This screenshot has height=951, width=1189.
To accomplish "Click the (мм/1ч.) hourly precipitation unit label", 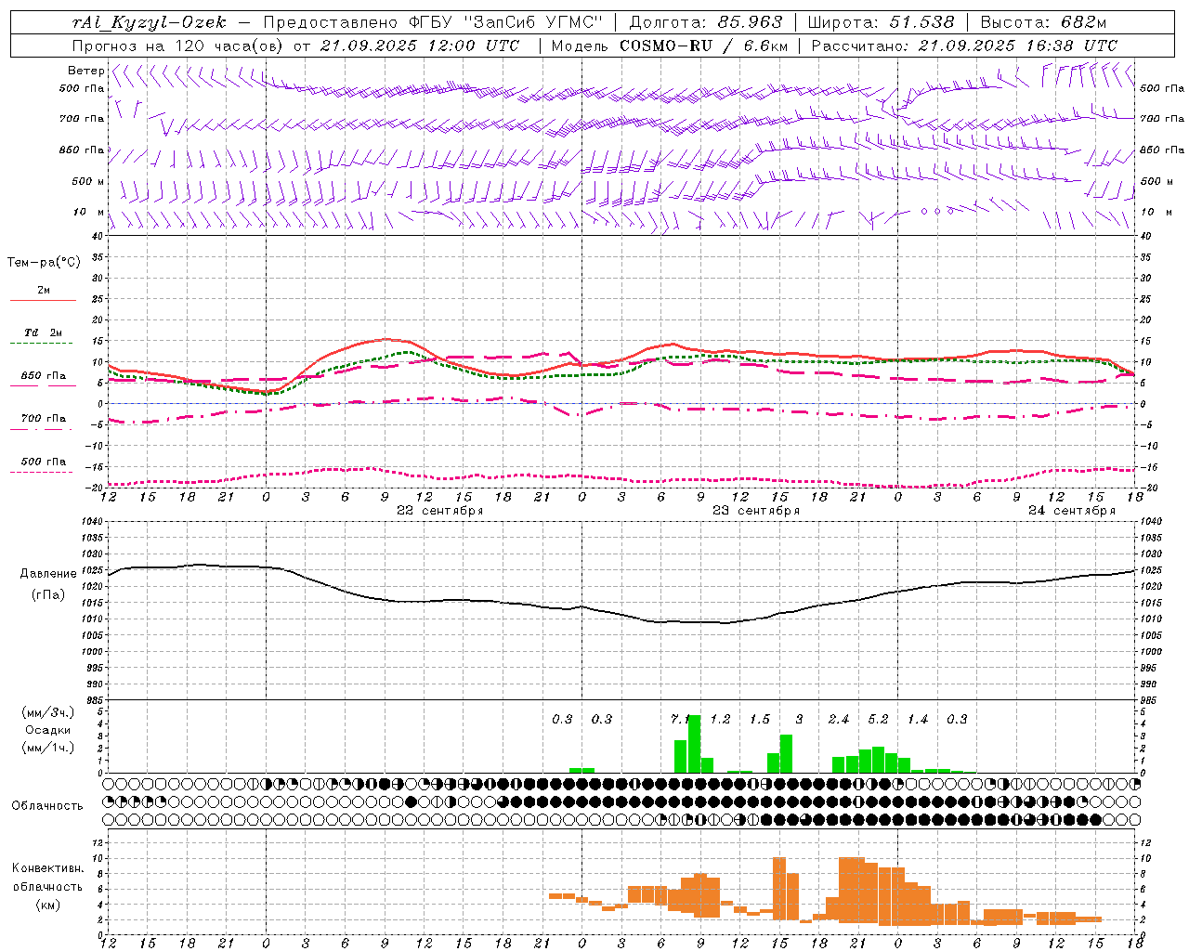I will (x=48, y=748).
